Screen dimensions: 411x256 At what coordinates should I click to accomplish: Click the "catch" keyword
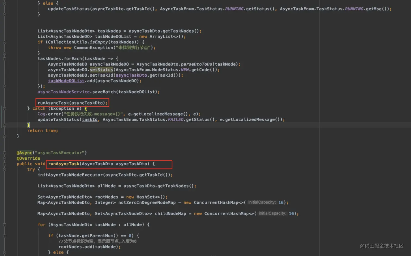tap(39, 108)
